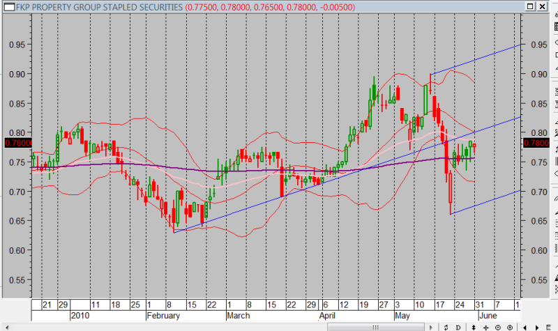This screenshot has width=558, height=331.
Task: Zoom in with the plus circle icon
Action: tap(510, 328)
